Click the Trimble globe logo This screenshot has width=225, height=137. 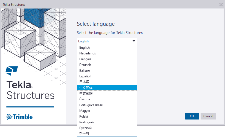[10, 117]
